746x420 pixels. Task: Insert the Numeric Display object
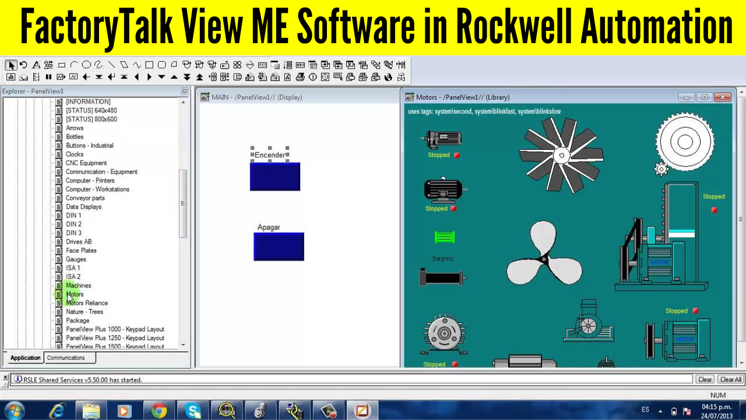pyautogui.click(x=262, y=65)
